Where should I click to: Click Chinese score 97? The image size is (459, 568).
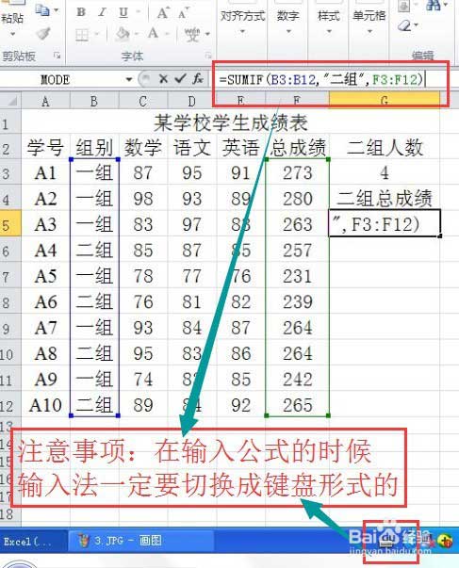coord(191,224)
